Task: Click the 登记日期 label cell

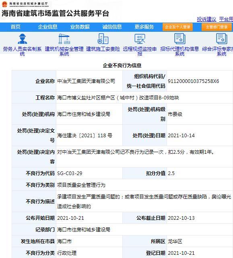Action: pyautogui.click(x=145, y=253)
